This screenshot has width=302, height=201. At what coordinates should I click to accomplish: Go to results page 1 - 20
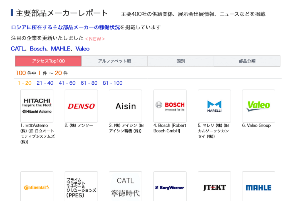[25, 83]
